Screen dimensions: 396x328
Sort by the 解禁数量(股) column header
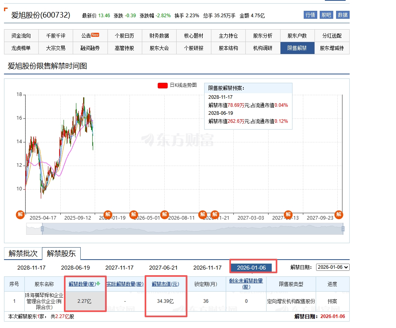click(x=82, y=284)
